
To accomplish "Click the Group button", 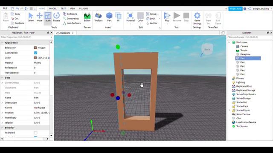I will 151,14.
